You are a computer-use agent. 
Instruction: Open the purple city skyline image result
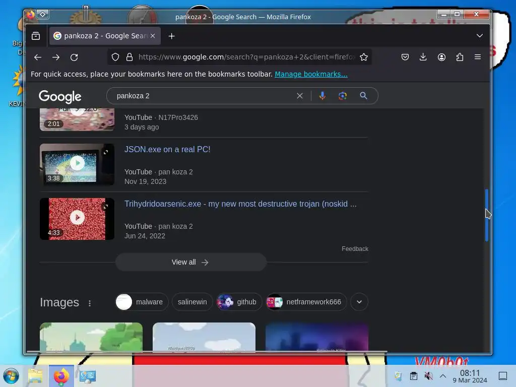[x=317, y=337]
